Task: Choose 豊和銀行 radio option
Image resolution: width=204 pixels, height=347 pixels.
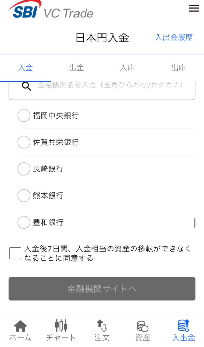Action: [24, 222]
